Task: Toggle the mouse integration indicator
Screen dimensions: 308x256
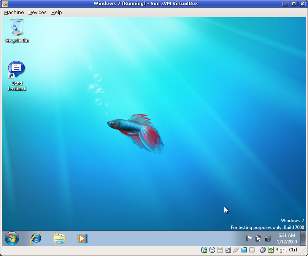Action: coord(264,250)
